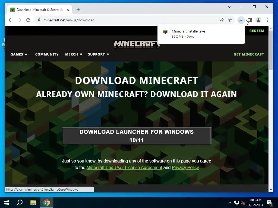Expand the GAMES dropdown menu

coord(19,54)
